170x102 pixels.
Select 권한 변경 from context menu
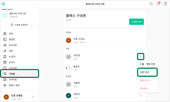click(147, 72)
